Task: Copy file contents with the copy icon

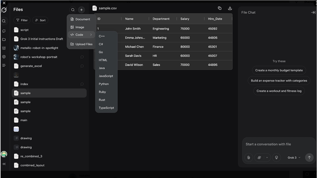Action: click(x=219, y=8)
